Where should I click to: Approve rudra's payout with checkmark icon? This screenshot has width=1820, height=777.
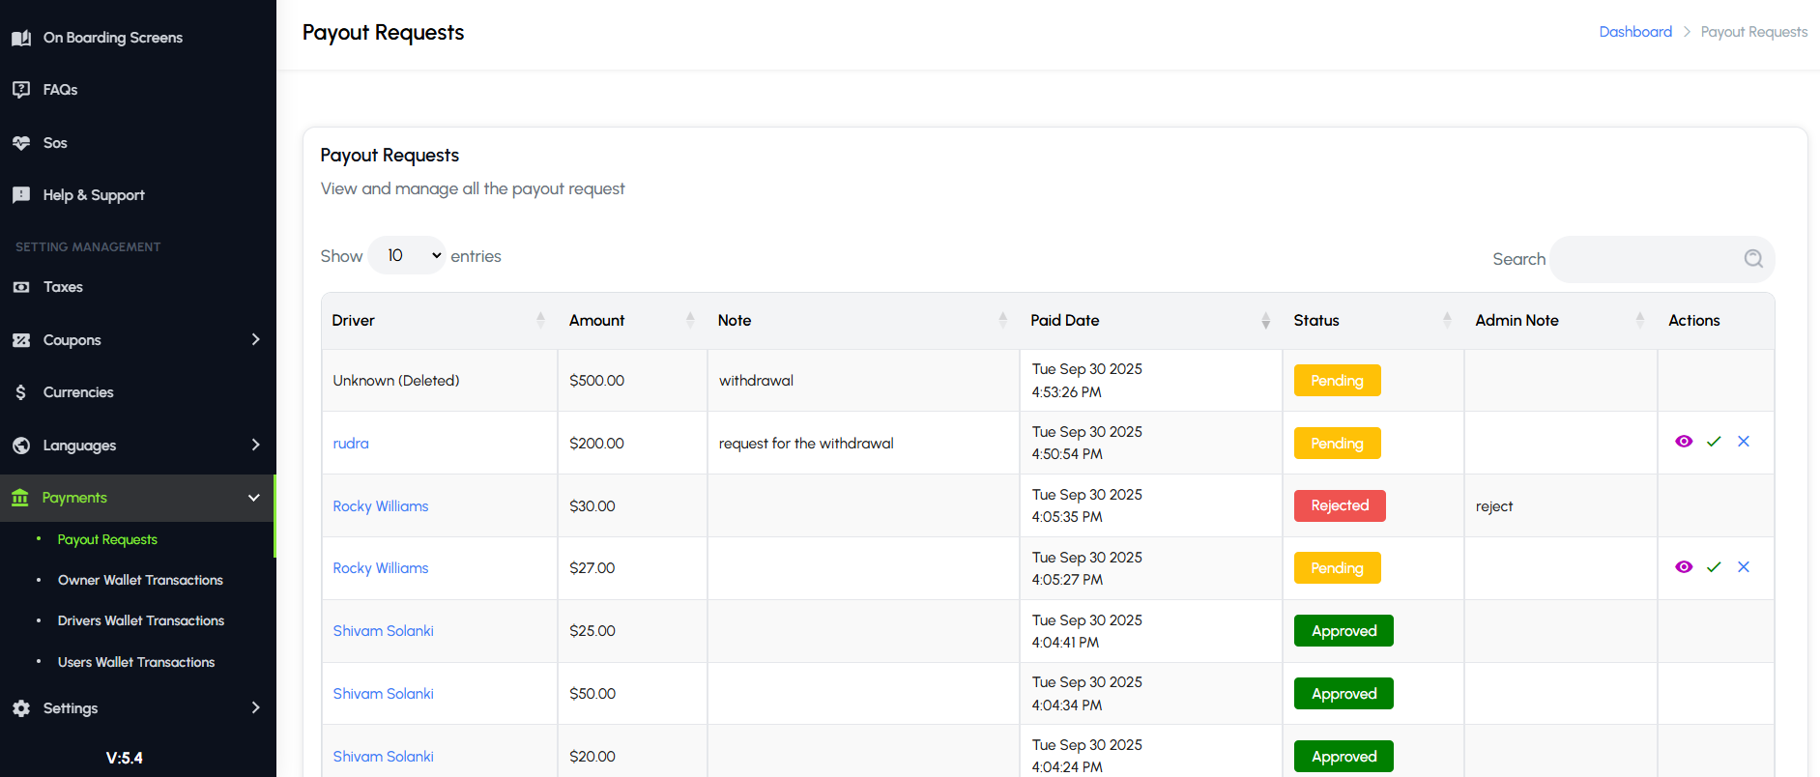(1714, 442)
